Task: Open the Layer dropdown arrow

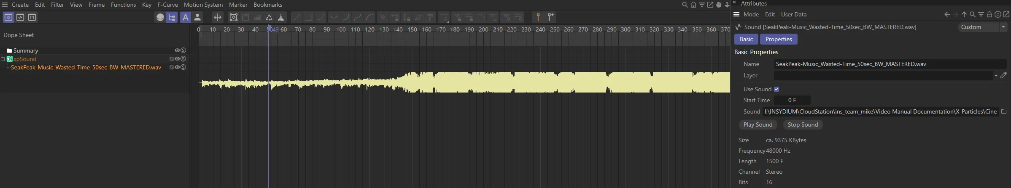Action: tap(996, 76)
